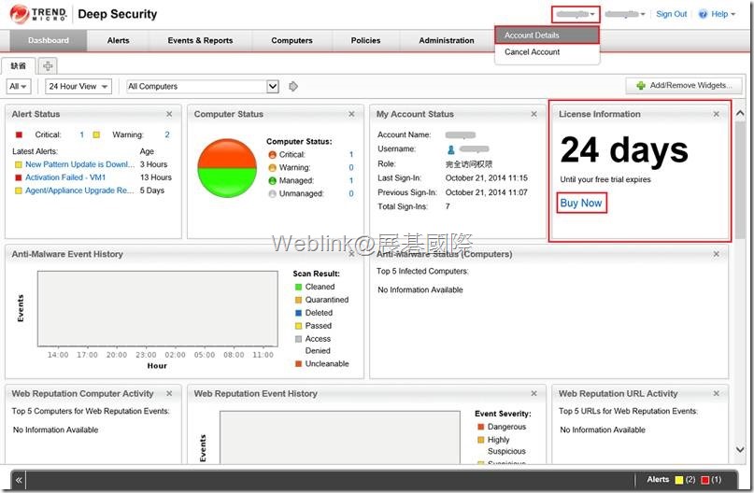Open New Pattern Update is Downl... alert
Viewport: 754px width, 493px height.
[79, 164]
